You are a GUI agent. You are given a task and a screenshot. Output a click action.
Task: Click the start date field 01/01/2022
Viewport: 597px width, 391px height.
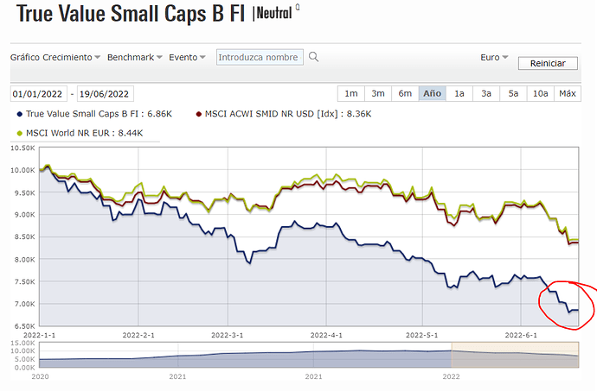[38, 94]
